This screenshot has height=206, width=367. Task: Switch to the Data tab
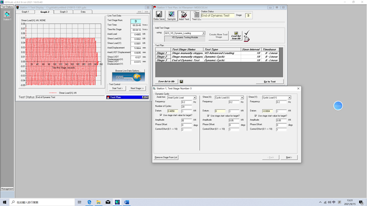83,12
